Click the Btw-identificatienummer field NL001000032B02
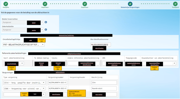This screenshot has height=99, width=180. (101, 44)
